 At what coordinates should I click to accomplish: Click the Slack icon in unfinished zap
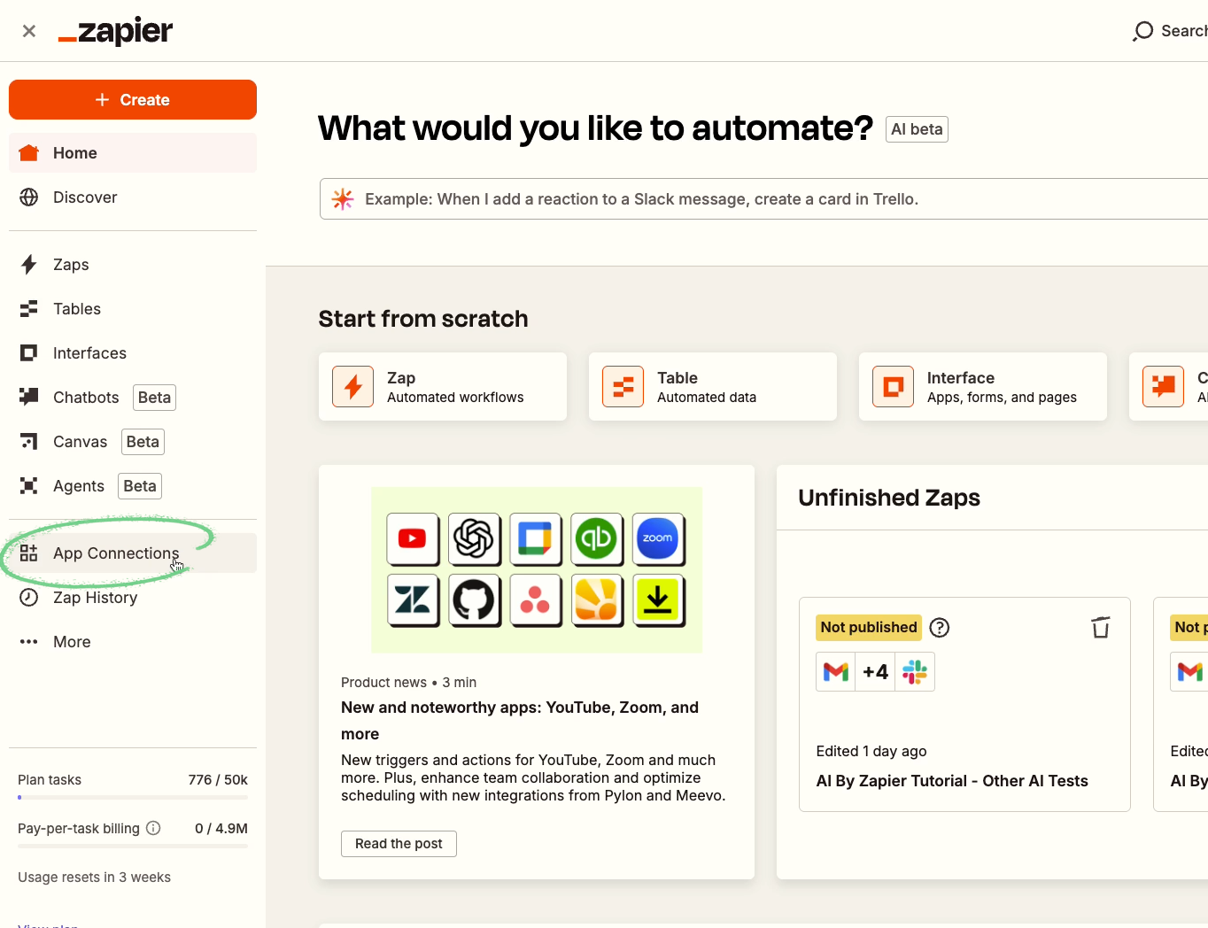915,672
